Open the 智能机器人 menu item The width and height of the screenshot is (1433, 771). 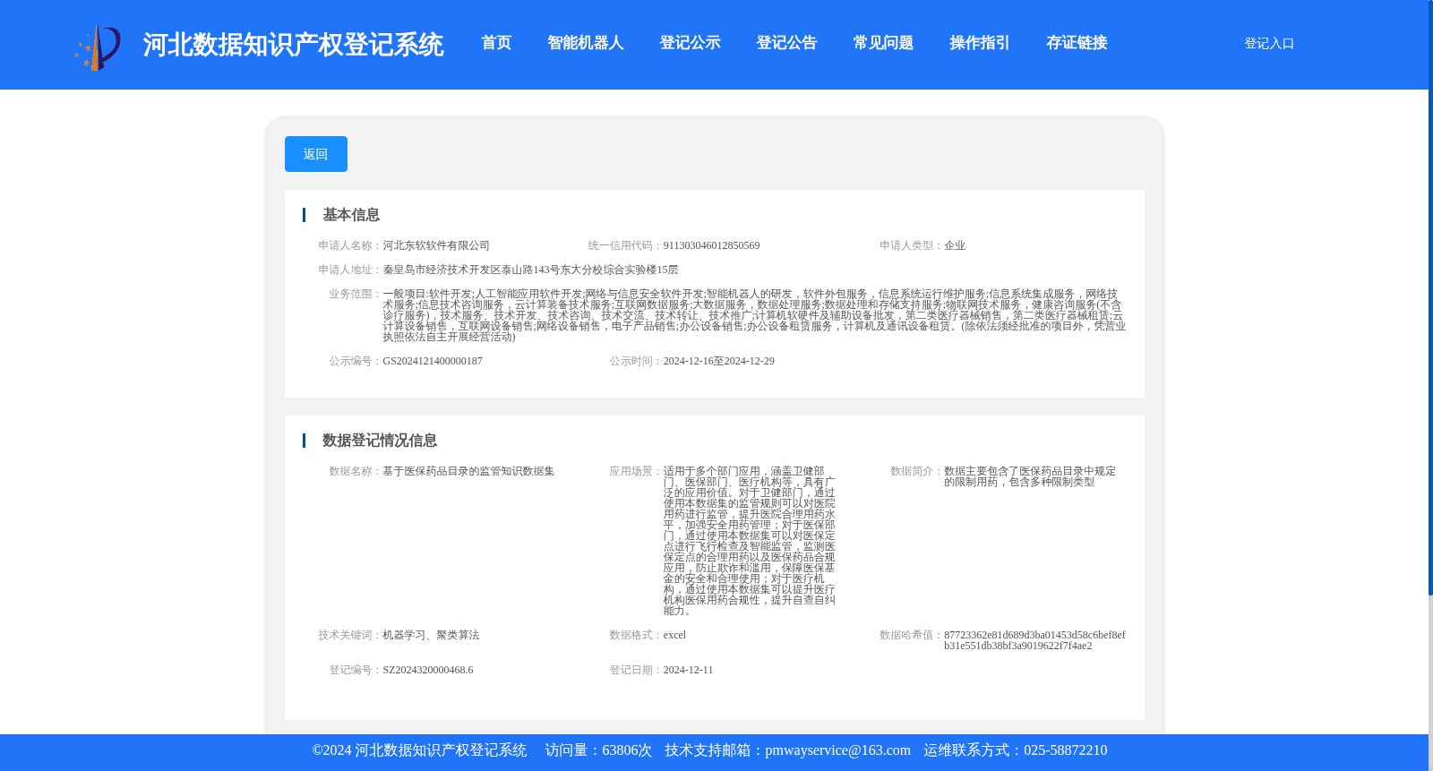586,43
